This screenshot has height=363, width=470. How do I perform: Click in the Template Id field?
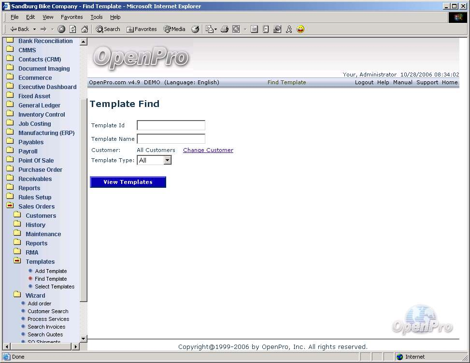171,125
